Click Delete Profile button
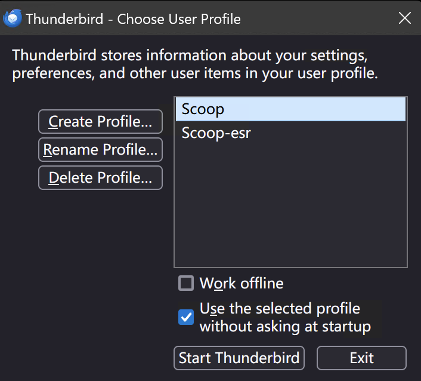This screenshot has height=381, width=421. pyautogui.click(x=100, y=178)
